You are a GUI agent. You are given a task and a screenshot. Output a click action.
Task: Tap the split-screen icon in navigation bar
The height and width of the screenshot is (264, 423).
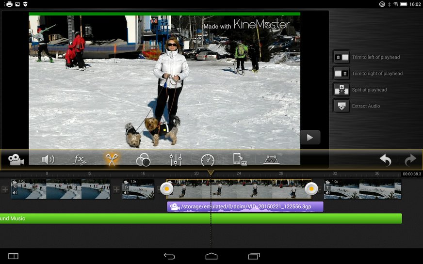click(x=13, y=256)
